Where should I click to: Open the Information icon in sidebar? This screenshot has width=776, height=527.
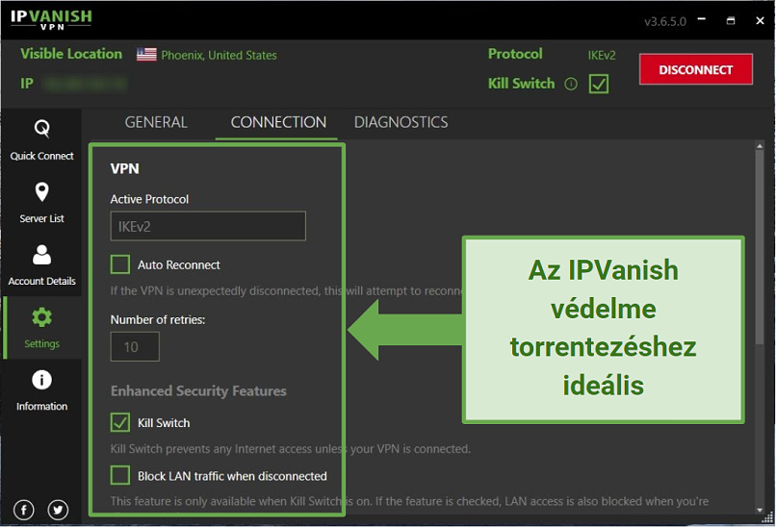pyautogui.click(x=41, y=380)
